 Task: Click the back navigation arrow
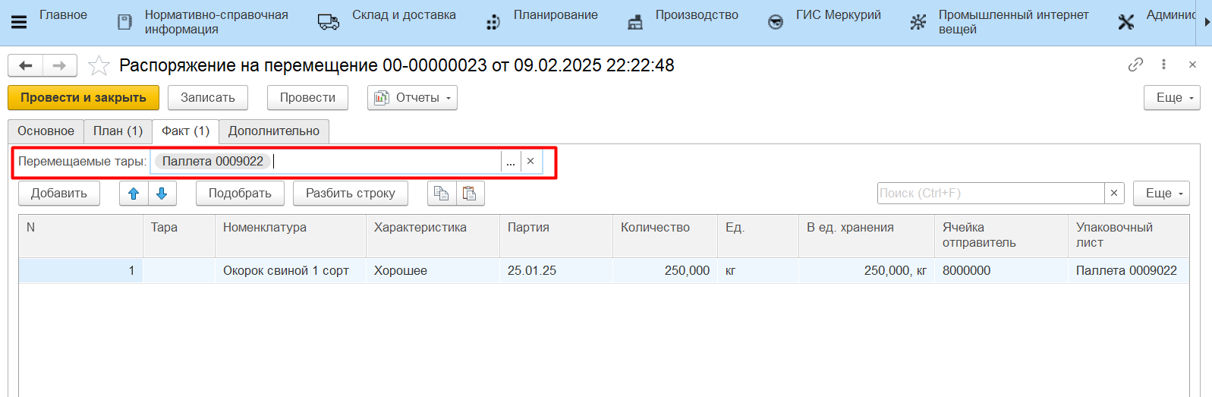pyautogui.click(x=25, y=66)
